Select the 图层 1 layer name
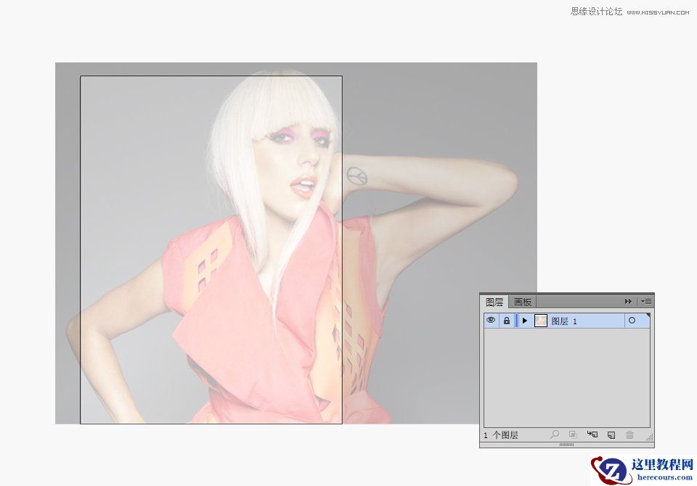 coord(563,321)
